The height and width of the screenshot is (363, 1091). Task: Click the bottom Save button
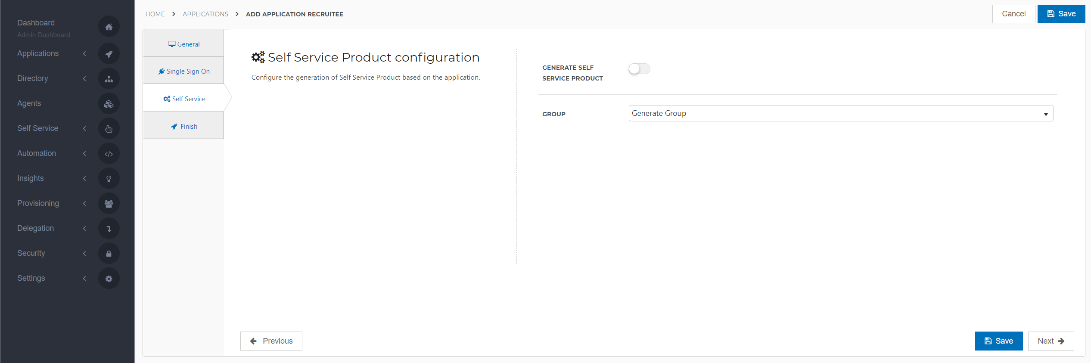998,341
